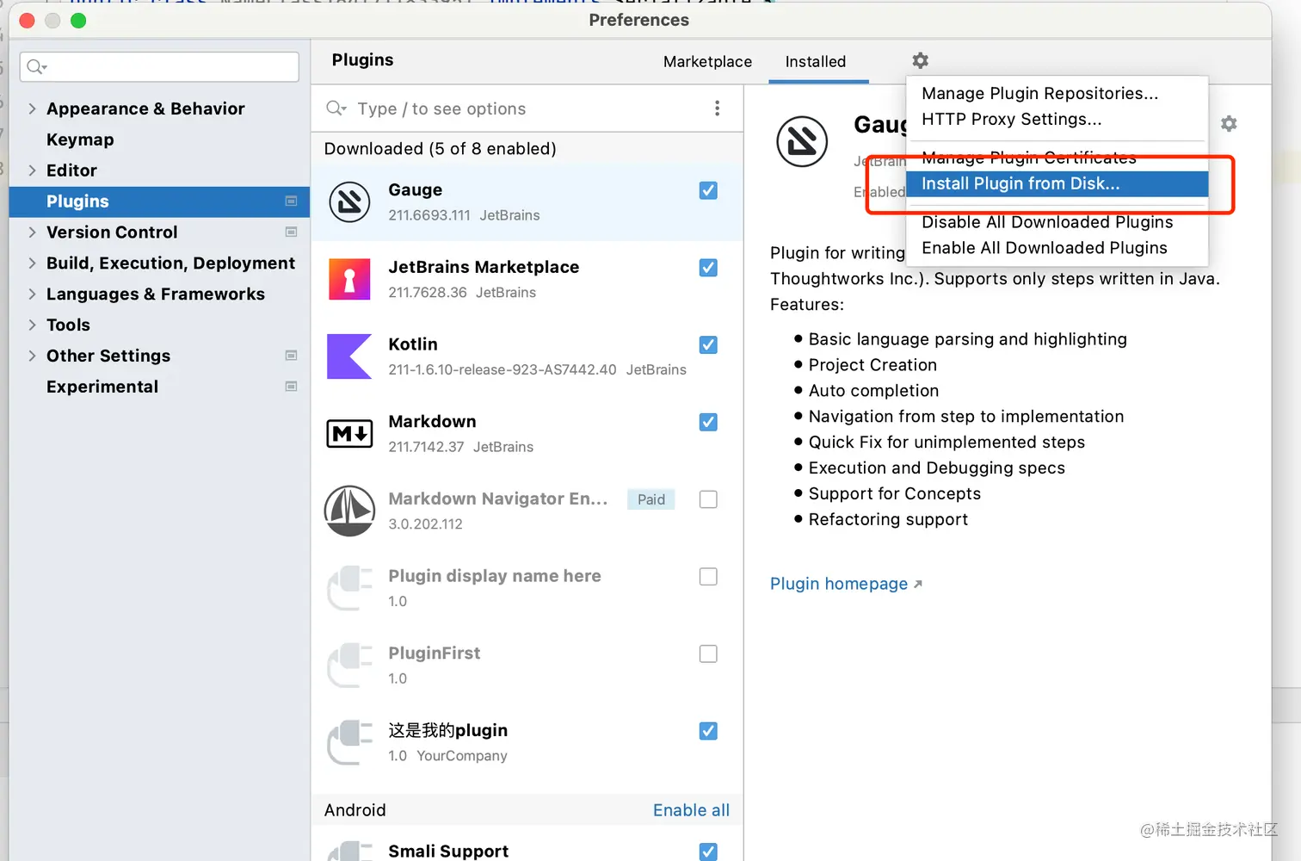Viewport: 1301px width, 861px height.
Task: Enable the Markdown Navigator plugin checkbox
Action: pyautogui.click(x=708, y=499)
